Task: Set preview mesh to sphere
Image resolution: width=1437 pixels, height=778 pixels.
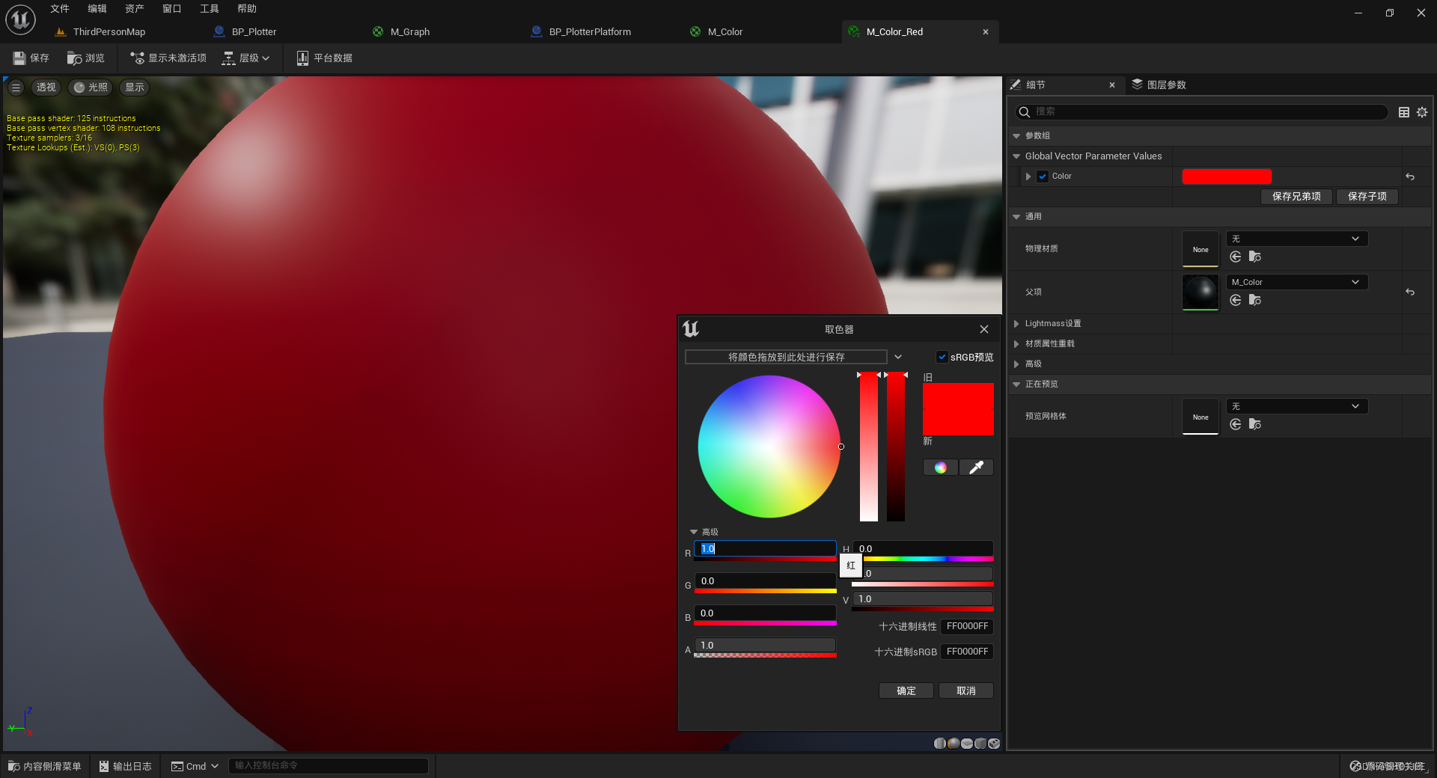Action: pos(954,744)
